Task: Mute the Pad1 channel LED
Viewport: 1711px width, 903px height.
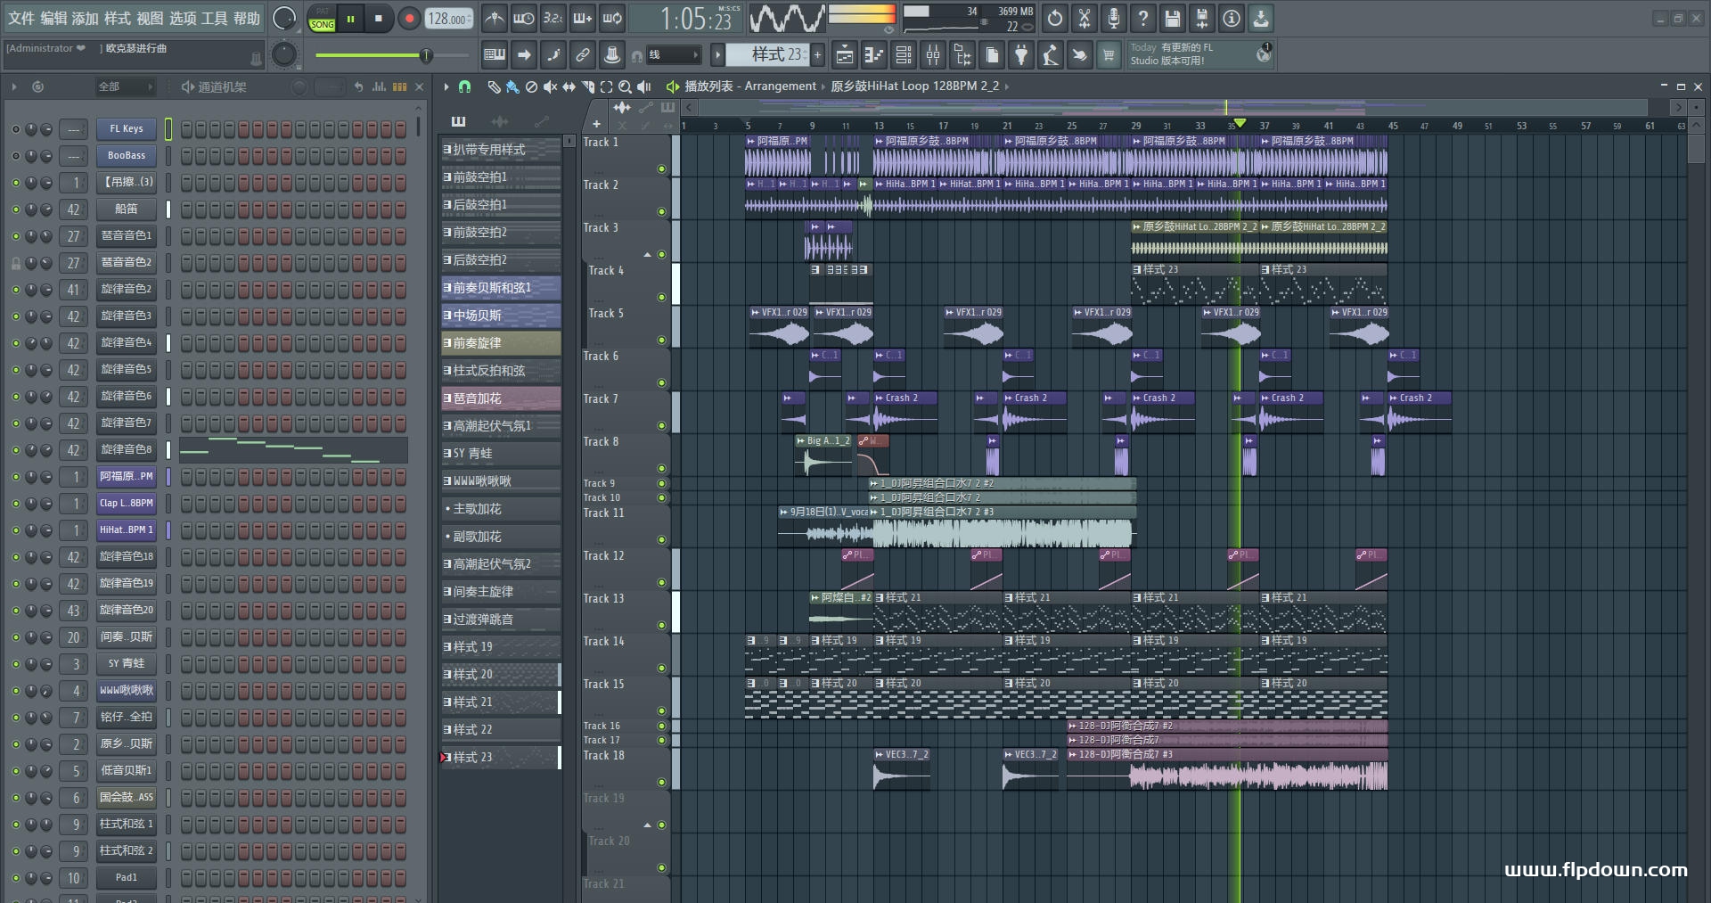Action: (15, 878)
